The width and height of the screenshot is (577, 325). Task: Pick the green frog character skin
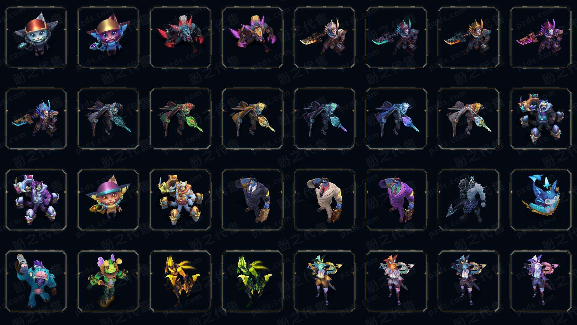coord(108,281)
